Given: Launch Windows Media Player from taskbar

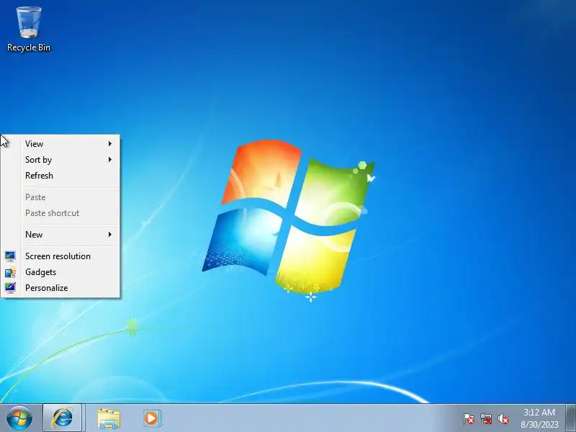Looking at the screenshot, I should click(x=152, y=418).
